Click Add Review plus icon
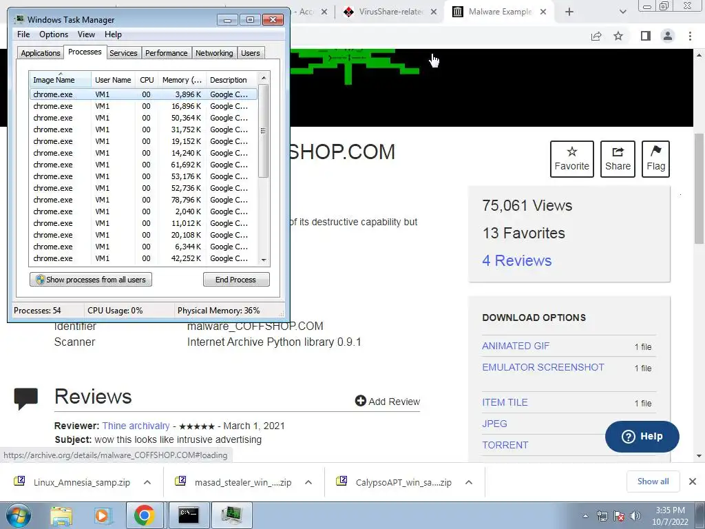705x529 pixels. (360, 400)
